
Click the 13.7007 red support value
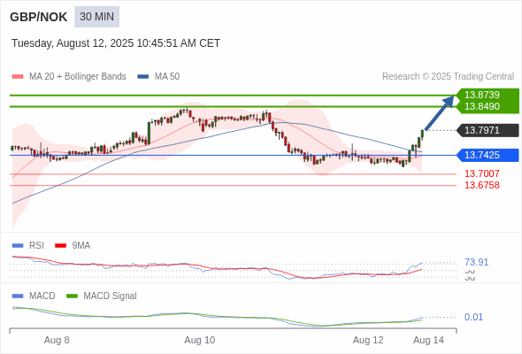tap(481, 173)
